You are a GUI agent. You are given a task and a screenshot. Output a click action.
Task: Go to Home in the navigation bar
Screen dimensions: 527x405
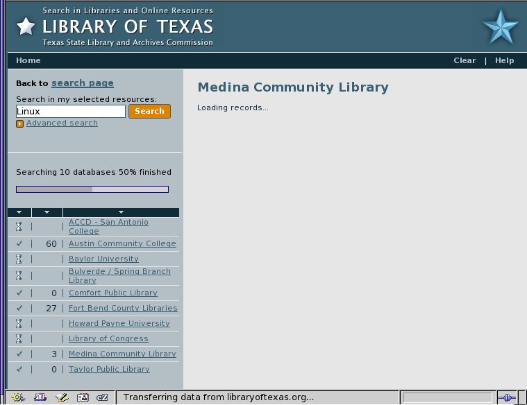coord(28,60)
